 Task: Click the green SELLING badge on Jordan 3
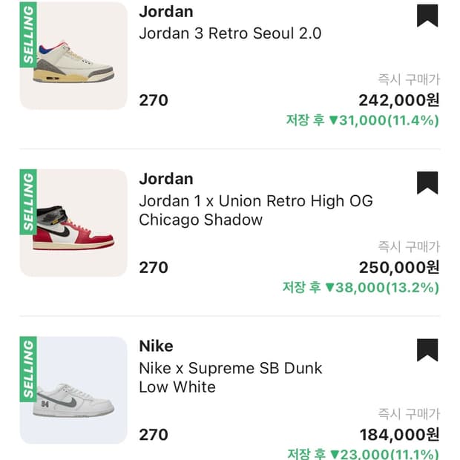(x=28, y=34)
